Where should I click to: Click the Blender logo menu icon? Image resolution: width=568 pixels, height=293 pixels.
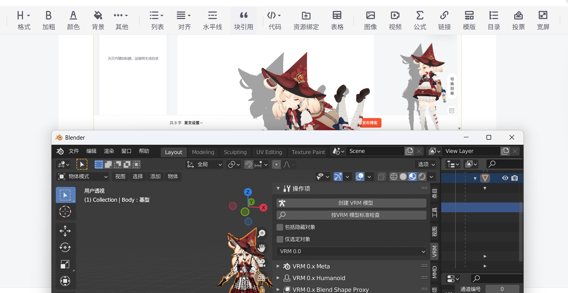click(x=60, y=151)
